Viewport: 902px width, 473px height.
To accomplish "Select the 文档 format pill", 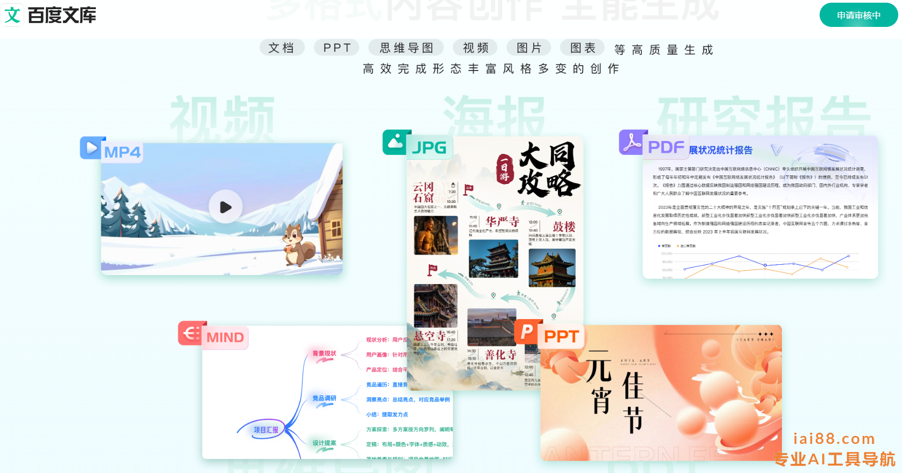I will pyautogui.click(x=282, y=48).
